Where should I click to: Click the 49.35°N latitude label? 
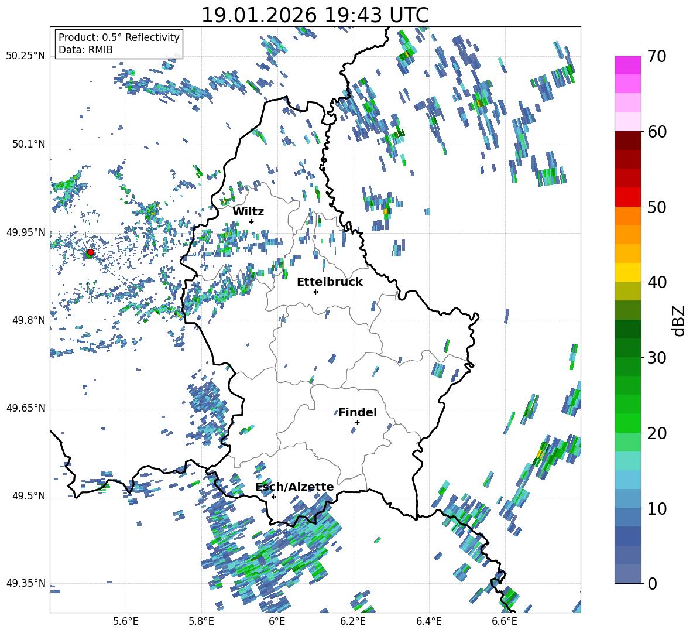pos(26,583)
